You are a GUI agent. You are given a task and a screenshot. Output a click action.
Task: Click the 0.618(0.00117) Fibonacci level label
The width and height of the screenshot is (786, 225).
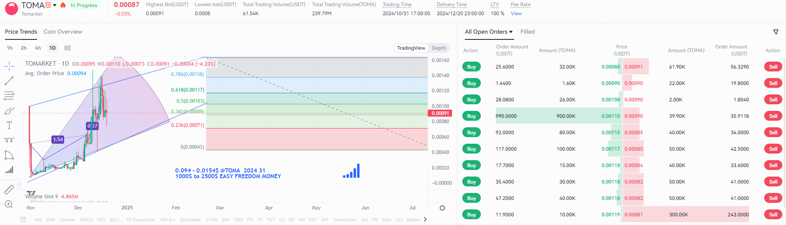(x=188, y=90)
